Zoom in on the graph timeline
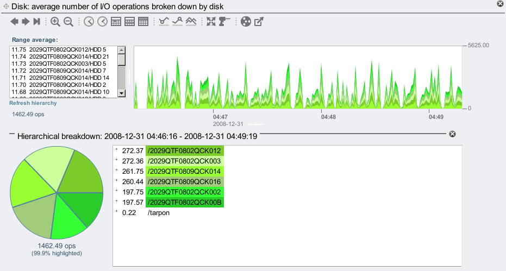The height and width of the screenshot is (271, 506). (x=55, y=22)
